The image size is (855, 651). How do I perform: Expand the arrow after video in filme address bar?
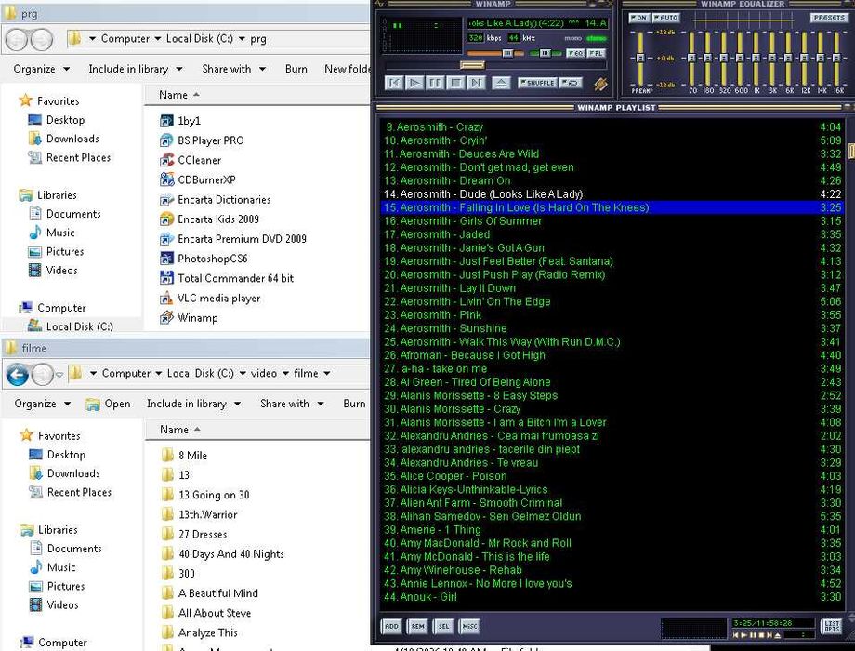click(x=285, y=374)
